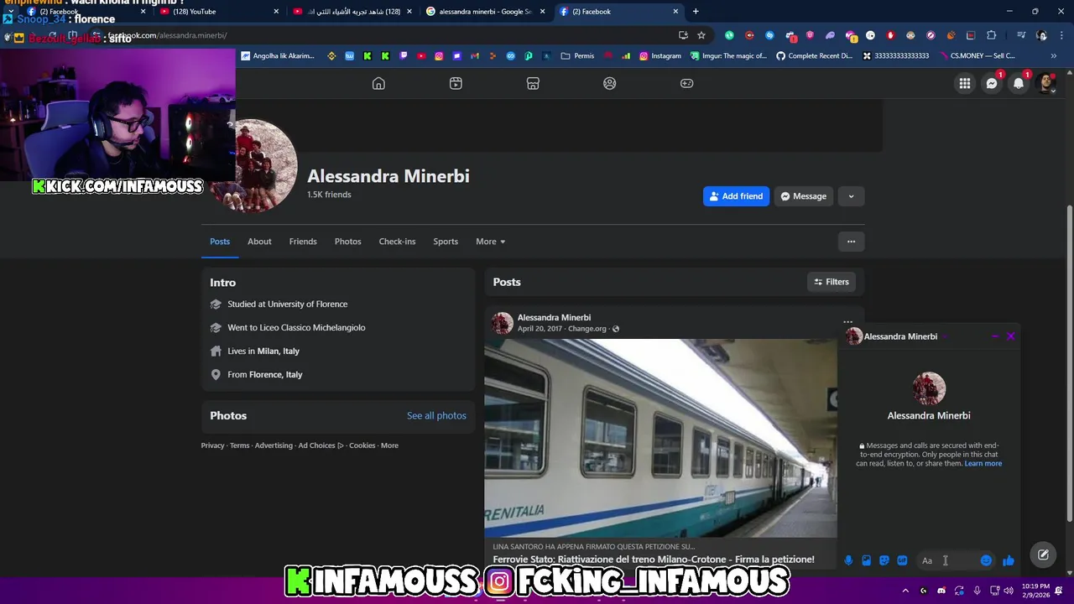Open the posts Filters button
This screenshot has width=1074, height=604.
pos(832,282)
